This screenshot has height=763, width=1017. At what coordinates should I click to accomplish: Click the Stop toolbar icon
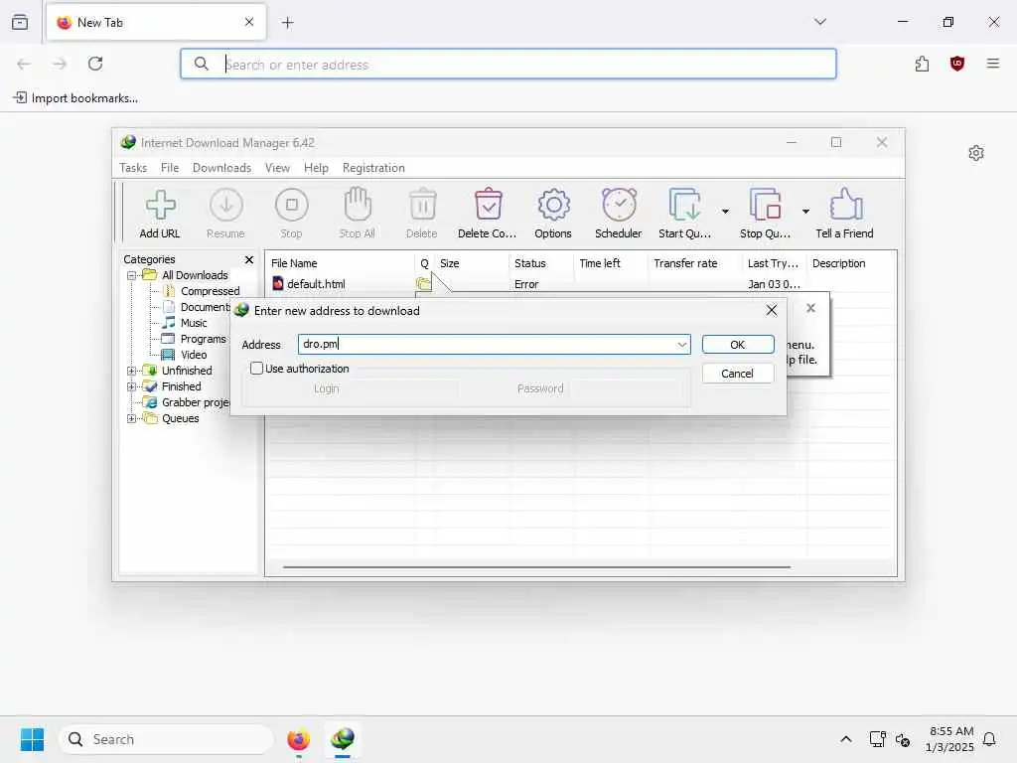[291, 205]
